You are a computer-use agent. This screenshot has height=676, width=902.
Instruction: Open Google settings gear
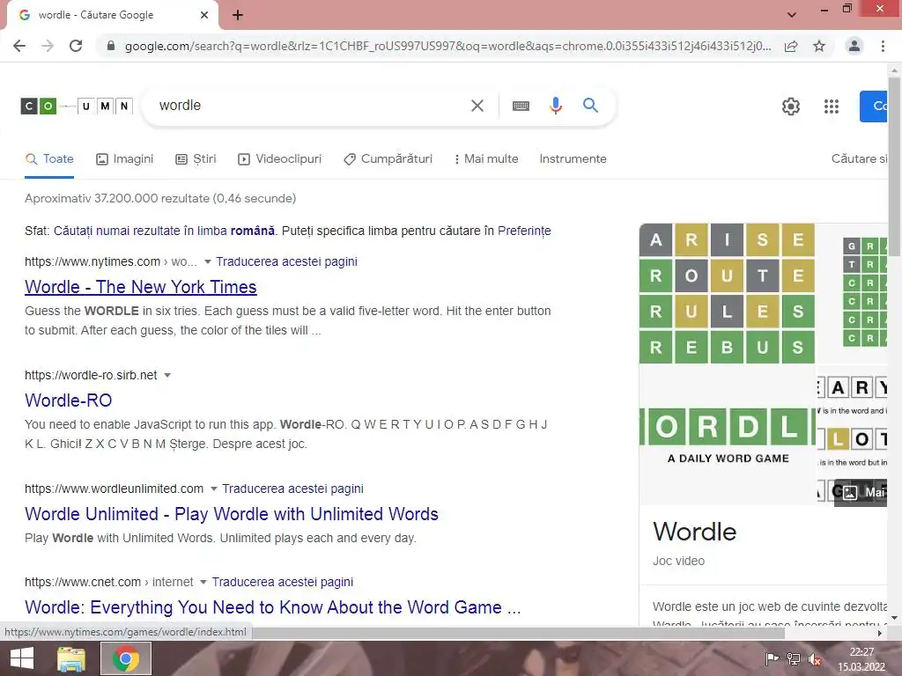[791, 107]
